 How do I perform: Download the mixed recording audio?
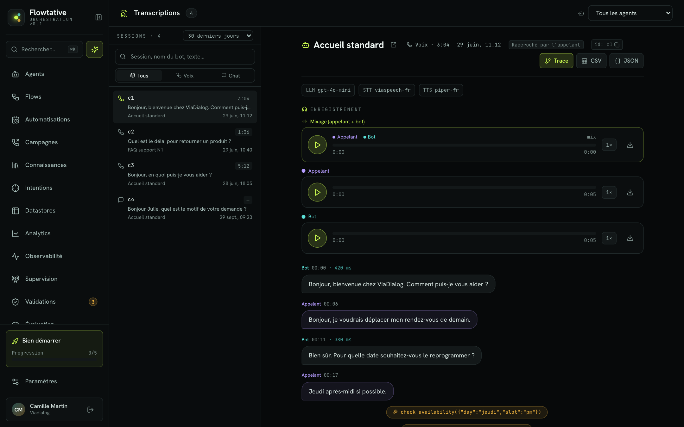click(x=630, y=145)
